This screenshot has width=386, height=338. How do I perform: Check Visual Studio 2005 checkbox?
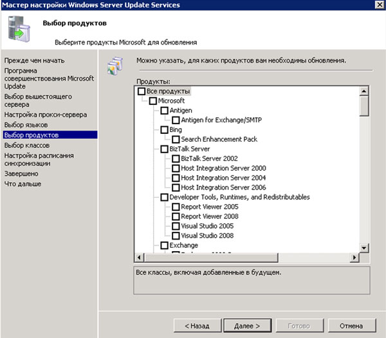pos(176,226)
